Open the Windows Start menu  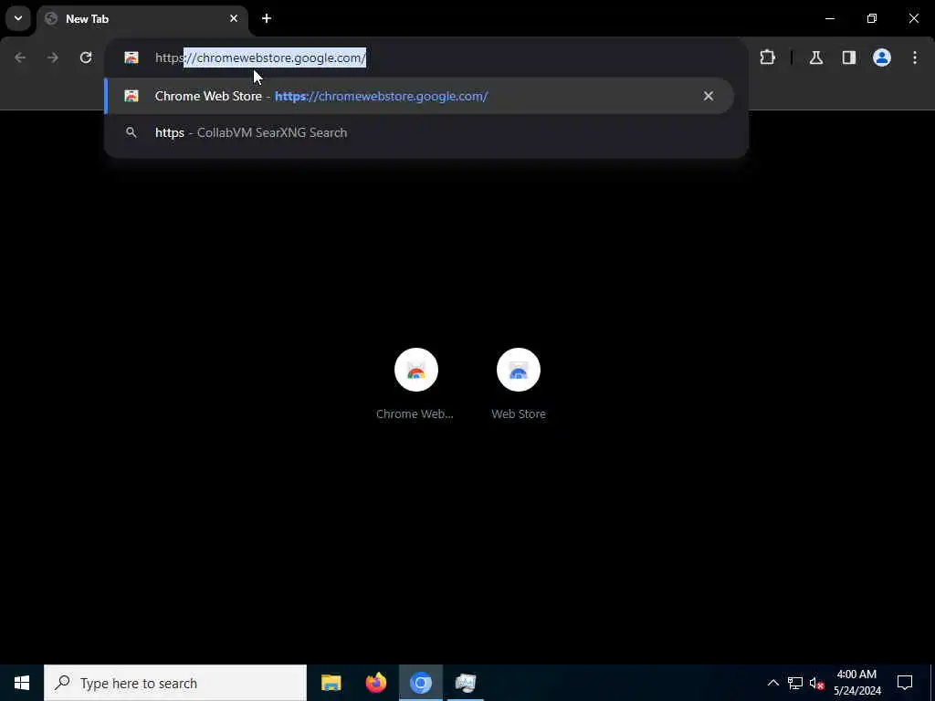point(22,683)
